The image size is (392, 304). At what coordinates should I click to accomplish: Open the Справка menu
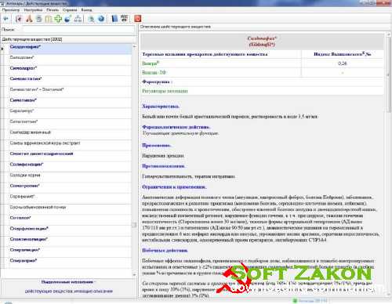pyautogui.click(x=70, y=10)
